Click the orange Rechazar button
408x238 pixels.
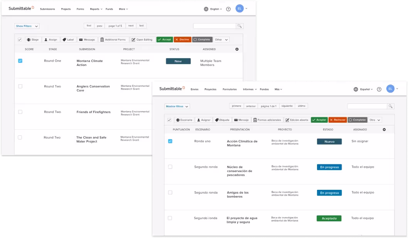337,120
